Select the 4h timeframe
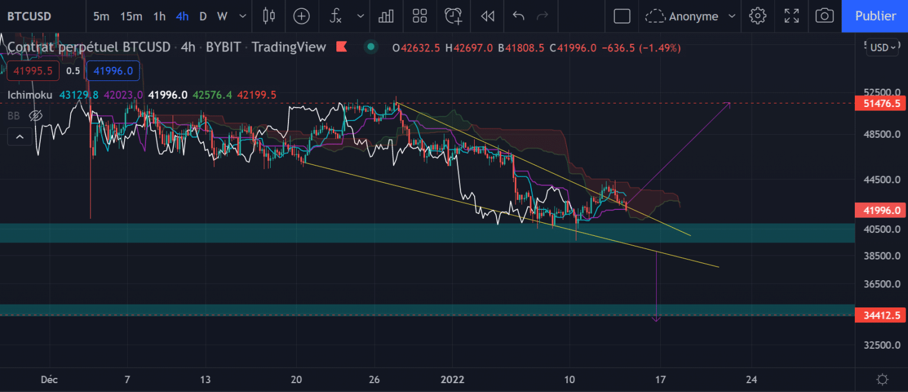This screenshot has height=392, width=908. pyautogui.click(x=182, y=16)
